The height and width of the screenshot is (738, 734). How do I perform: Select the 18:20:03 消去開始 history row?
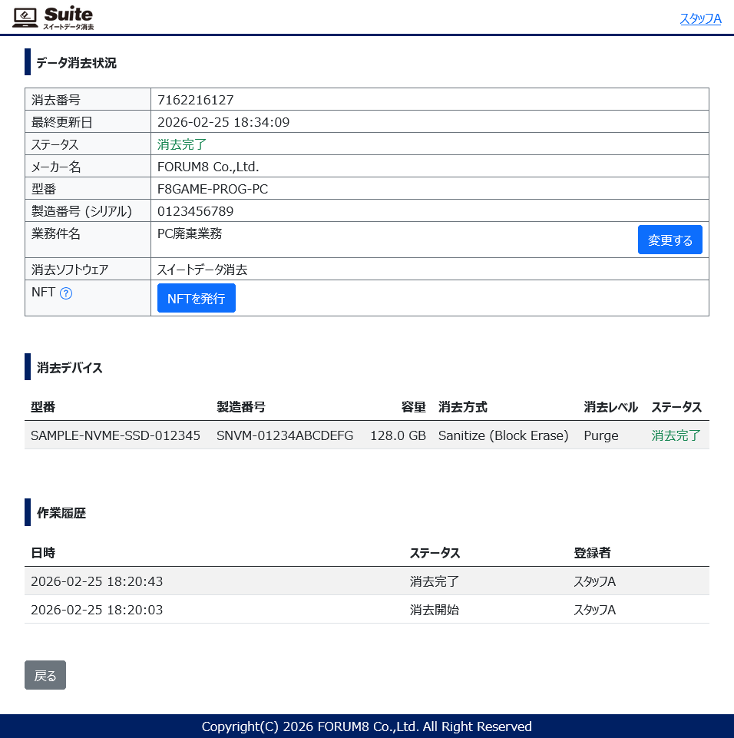(97, 610)
